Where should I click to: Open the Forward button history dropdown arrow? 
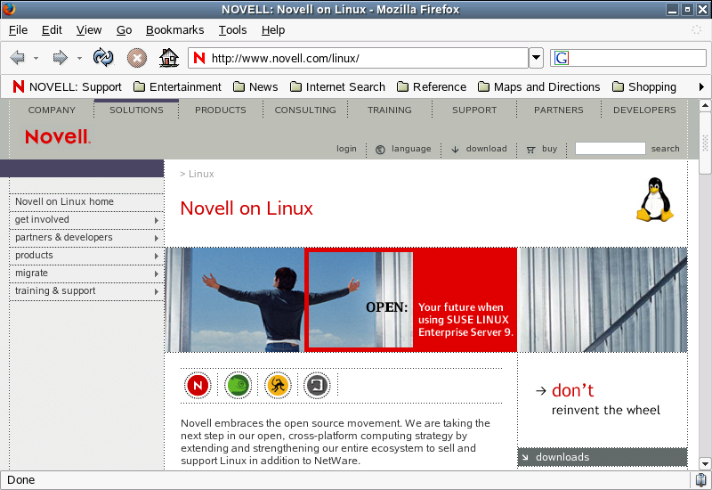[79, 58]
